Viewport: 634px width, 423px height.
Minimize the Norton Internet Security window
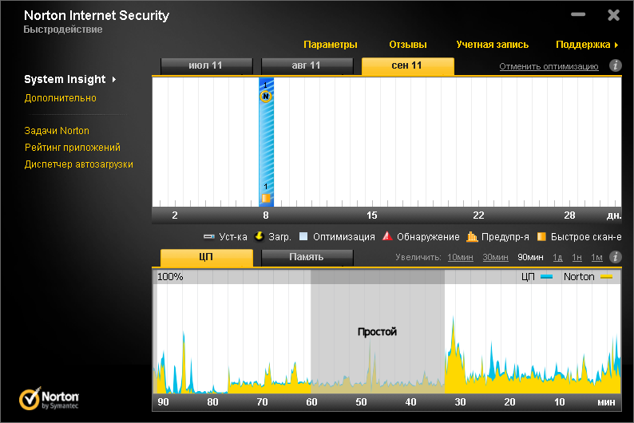coord(578,14)
